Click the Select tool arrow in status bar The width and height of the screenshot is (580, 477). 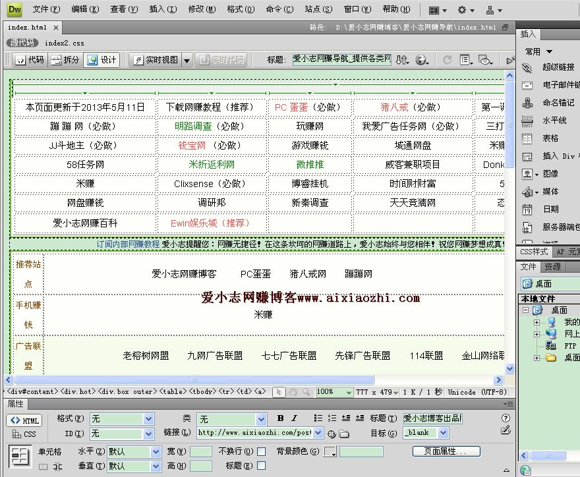point(279,392)
